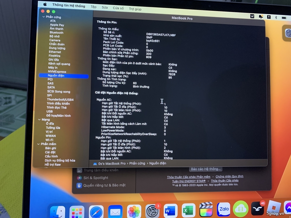Open the green cloud video app in Dock
291x218 pixels.
tap(240, 209)
